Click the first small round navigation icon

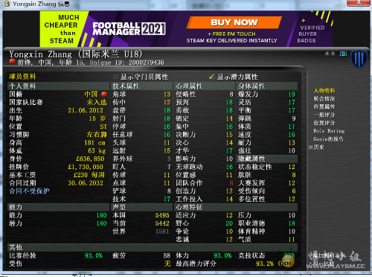click(327, 54)
